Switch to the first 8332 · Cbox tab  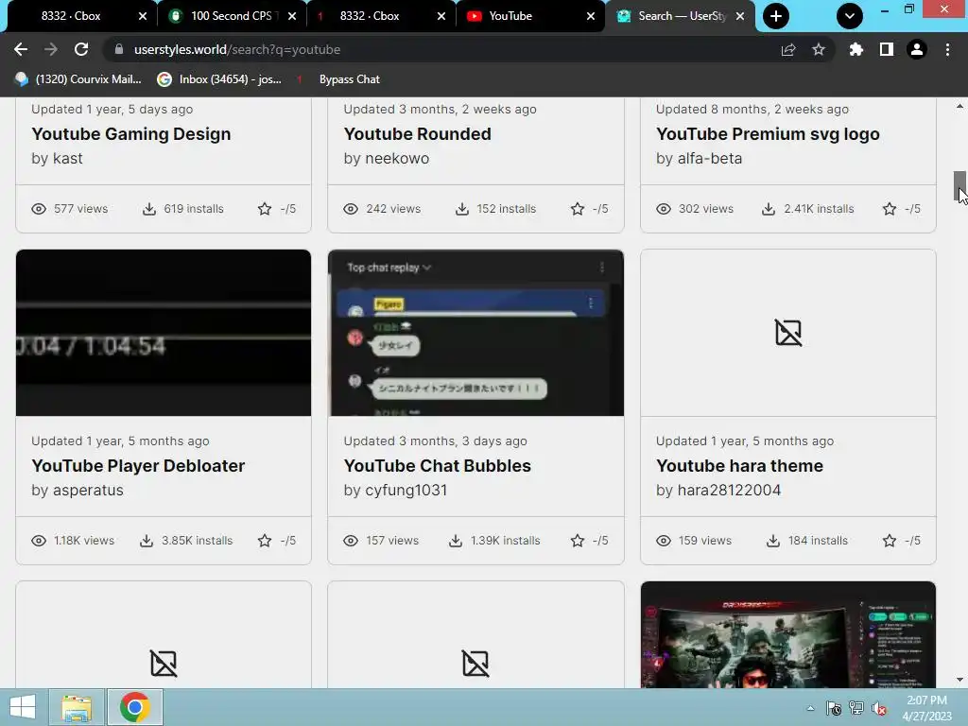point(70,16)
